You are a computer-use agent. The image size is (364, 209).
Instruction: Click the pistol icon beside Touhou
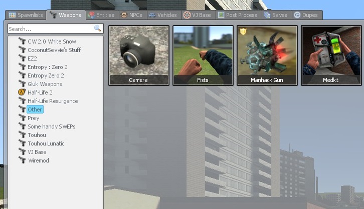(x=22, y=134)
